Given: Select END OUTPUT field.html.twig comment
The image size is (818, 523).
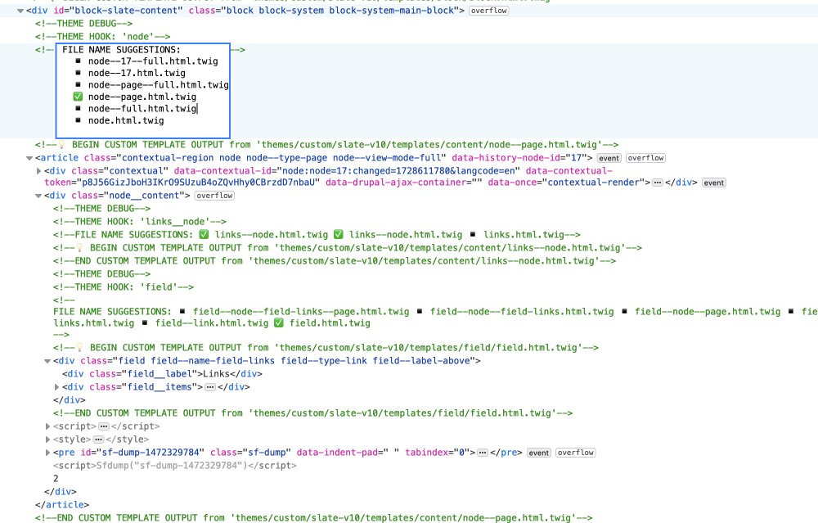Looking at the screenshot, I should pos(313,413).
